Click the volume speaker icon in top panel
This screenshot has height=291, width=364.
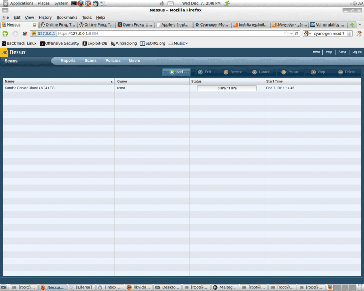click(162, 3)
